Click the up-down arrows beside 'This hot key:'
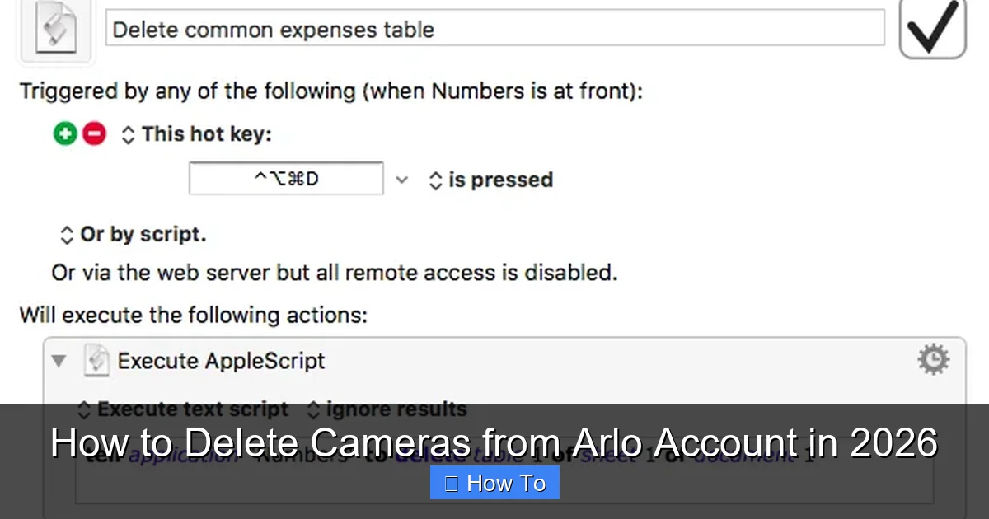 coord(128,133)
